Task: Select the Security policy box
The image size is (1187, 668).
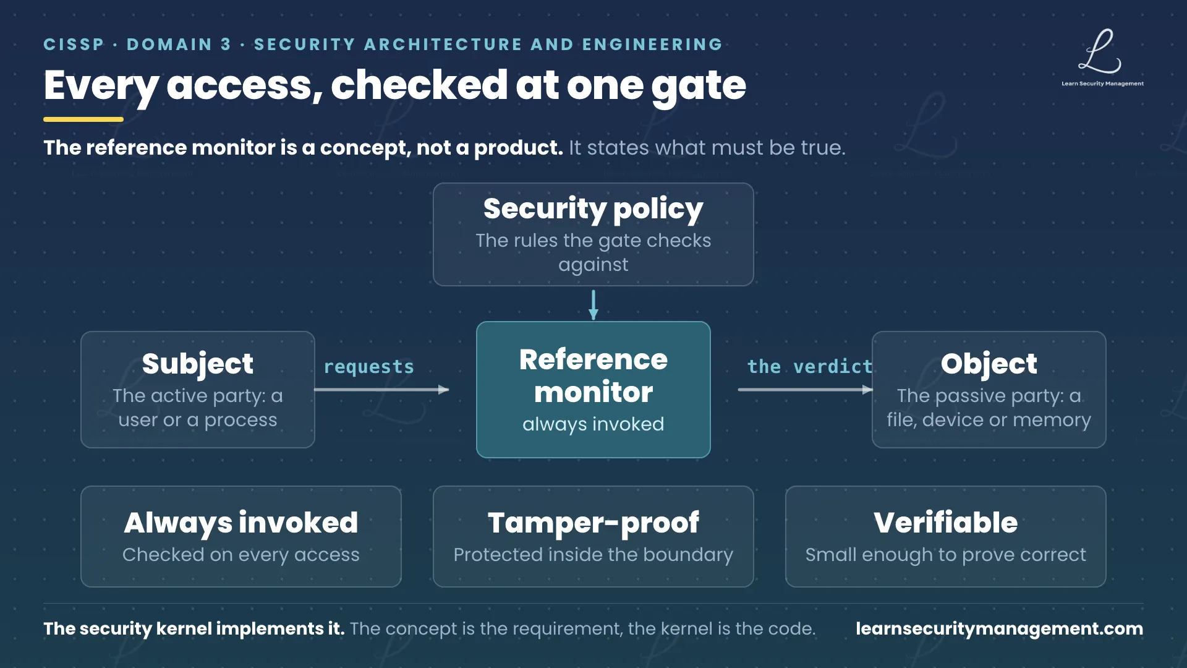Action: pos(593,234)
